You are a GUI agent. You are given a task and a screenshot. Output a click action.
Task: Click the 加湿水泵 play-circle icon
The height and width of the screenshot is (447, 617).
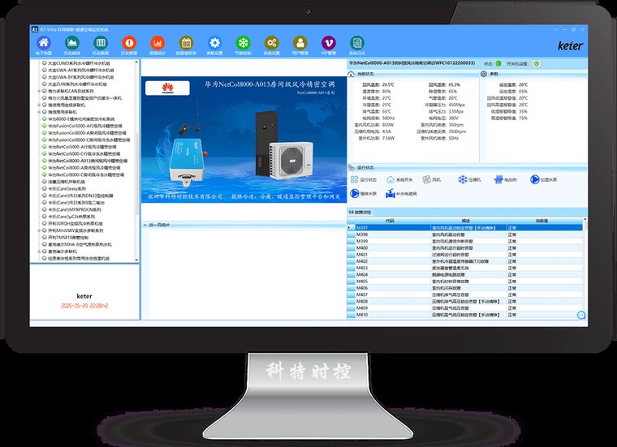pos(534,179)
